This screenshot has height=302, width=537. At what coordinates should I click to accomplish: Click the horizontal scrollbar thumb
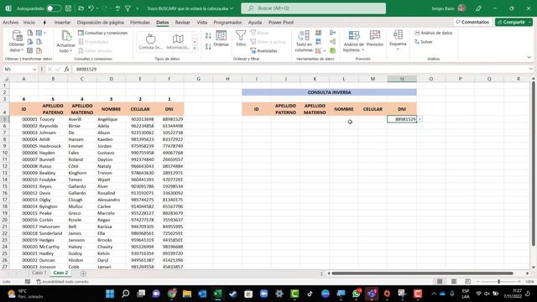tap(423, 273)
